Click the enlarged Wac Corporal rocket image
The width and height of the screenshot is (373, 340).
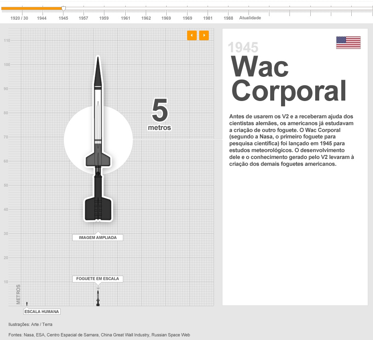[98, 139]
